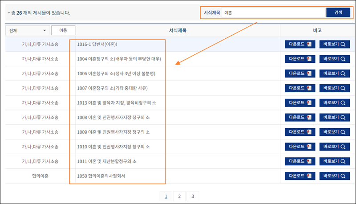Image resolution: width=356 pixels, height=204 pixels.
Task: Go to page 2 of results
Action: pos(179,196)
